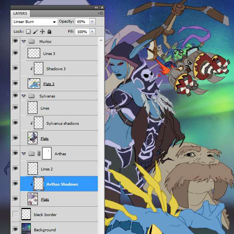Select the Sylvanas folder icon
Screen dimensions: 234x234
point(32,96)
